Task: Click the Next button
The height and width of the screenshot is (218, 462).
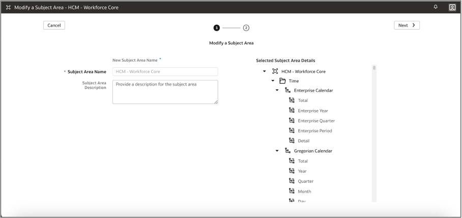Action: (x=407, y=25)
